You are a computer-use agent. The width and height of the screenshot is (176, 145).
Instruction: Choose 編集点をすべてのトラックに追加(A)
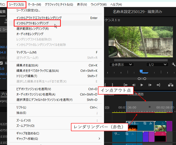(55, 71)
